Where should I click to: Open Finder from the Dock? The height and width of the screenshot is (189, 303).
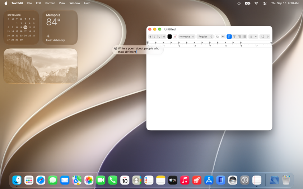[17, 180]
